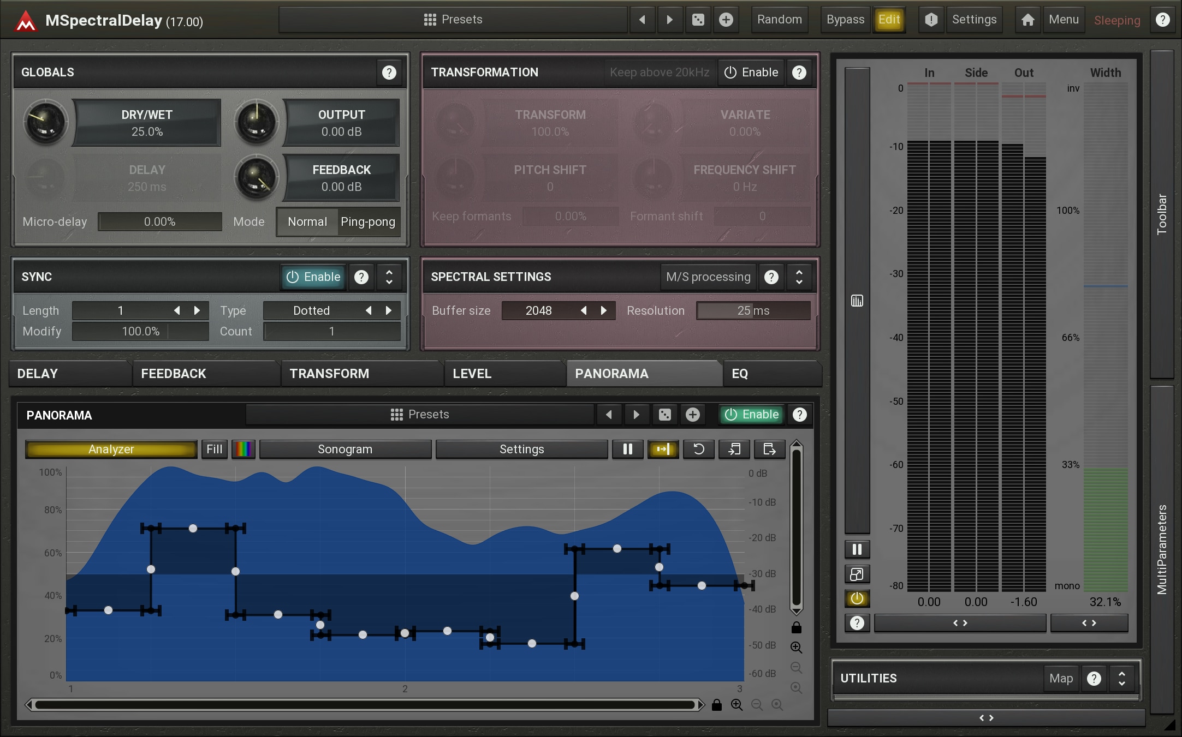
Task: Toggle the Sync Enable button
Action: click(x=313, y=277)
